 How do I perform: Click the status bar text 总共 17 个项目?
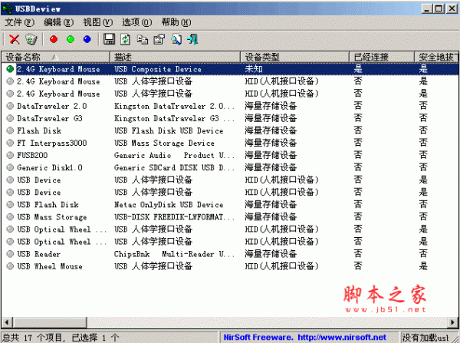pyautogui.click(x=32, y=338)
